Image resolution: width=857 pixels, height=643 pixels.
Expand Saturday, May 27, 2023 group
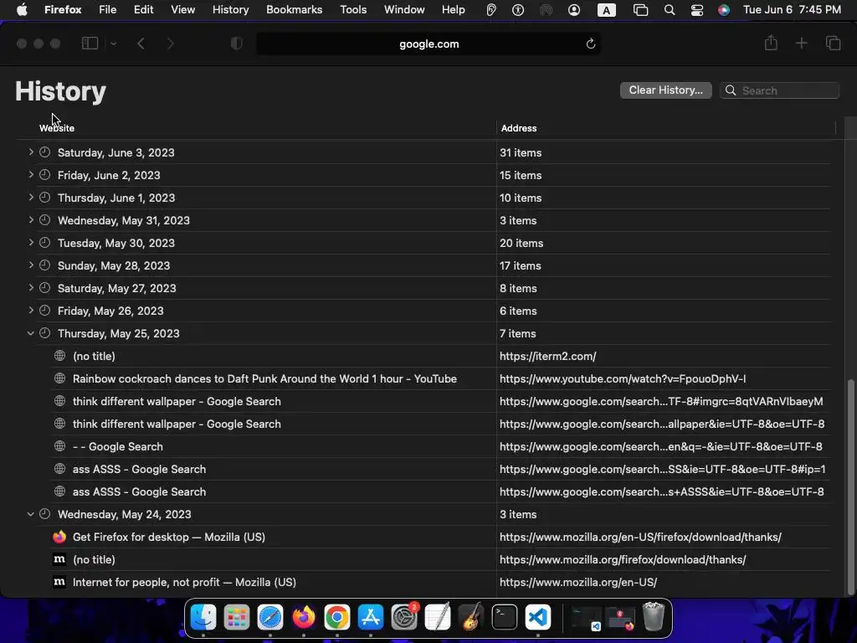[31, 288]
